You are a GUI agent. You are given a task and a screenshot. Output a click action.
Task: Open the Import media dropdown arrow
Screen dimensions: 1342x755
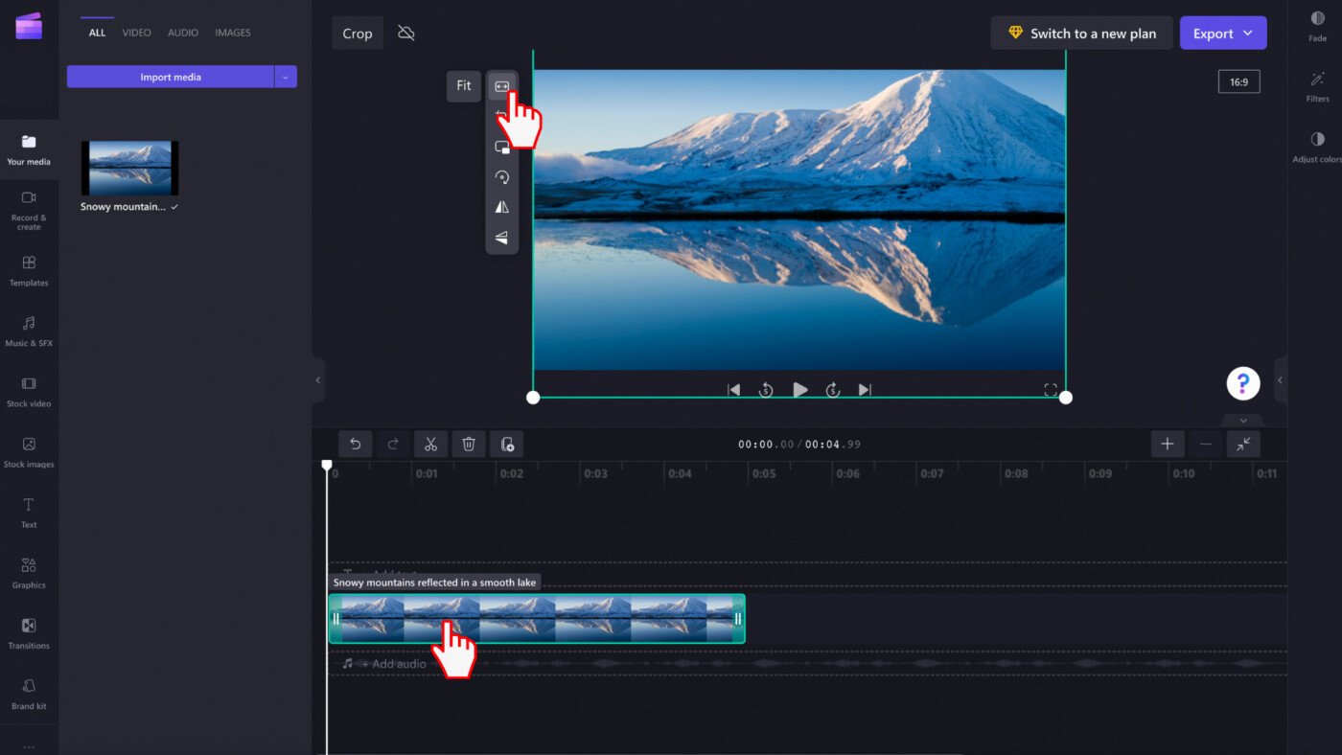(x=285, y=76)
